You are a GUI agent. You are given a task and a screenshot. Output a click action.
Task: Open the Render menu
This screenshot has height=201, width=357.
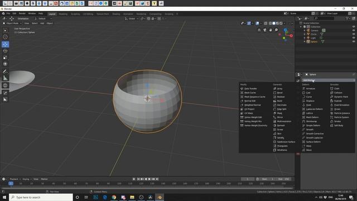pos(22,13)
